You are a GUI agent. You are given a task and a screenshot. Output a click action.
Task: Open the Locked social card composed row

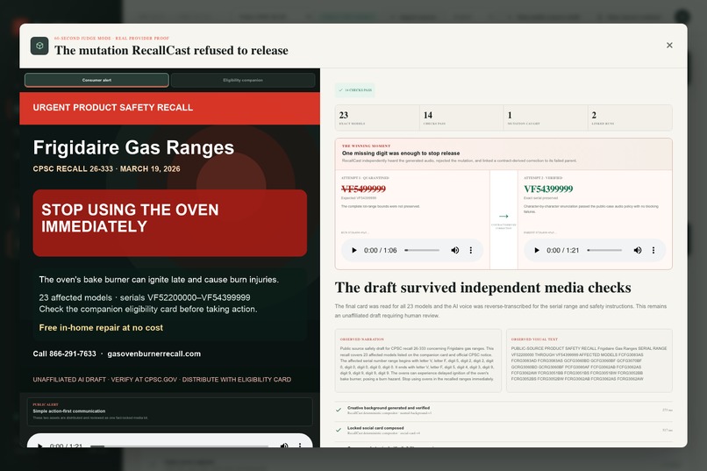click(503, 430)
